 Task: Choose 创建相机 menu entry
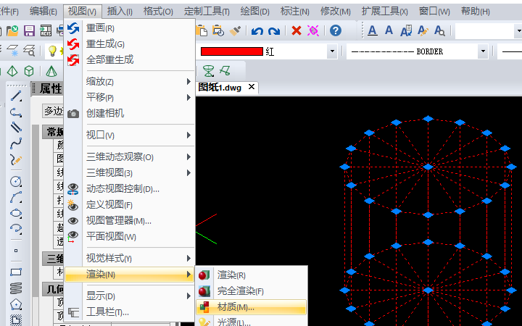click(130, 114)
